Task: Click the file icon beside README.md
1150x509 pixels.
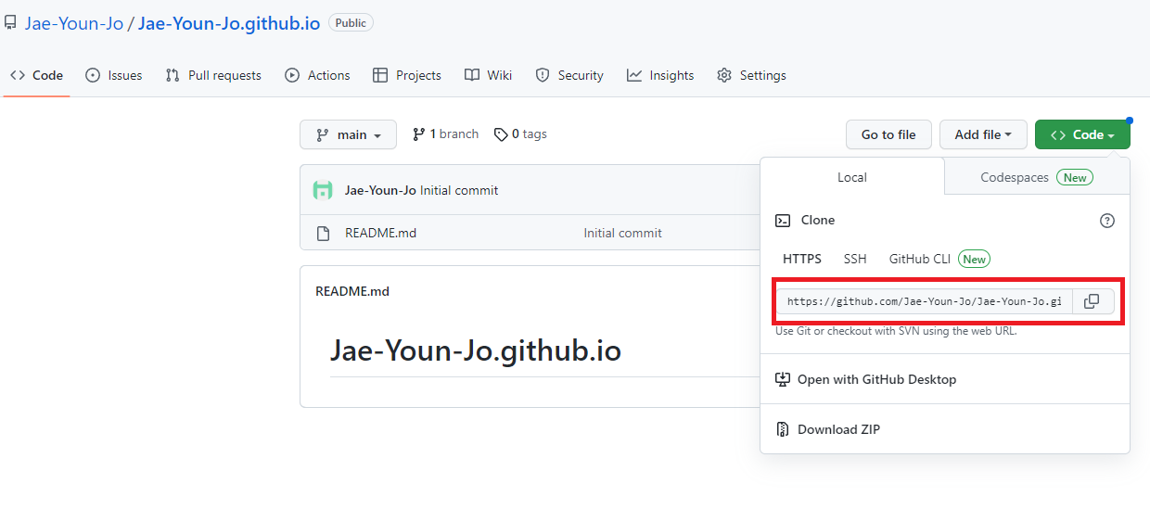Action: tap(323, 233)
